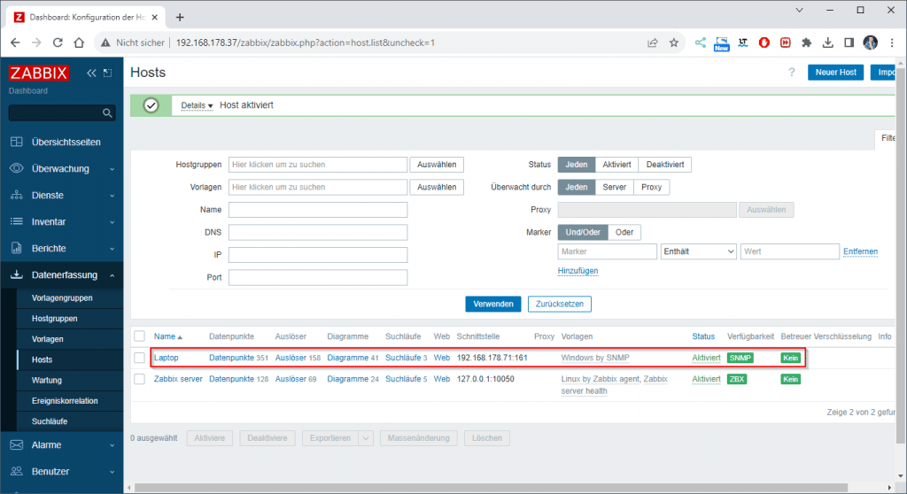Bookmark this page with star icon
Screen dimensions: 907x494
[x=674, y=42]
